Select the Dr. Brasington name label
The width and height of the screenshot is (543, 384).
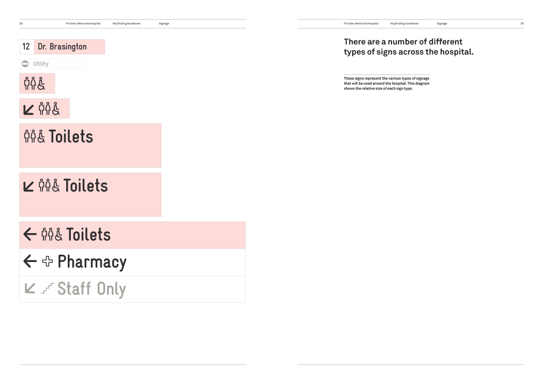click(62, 47)
